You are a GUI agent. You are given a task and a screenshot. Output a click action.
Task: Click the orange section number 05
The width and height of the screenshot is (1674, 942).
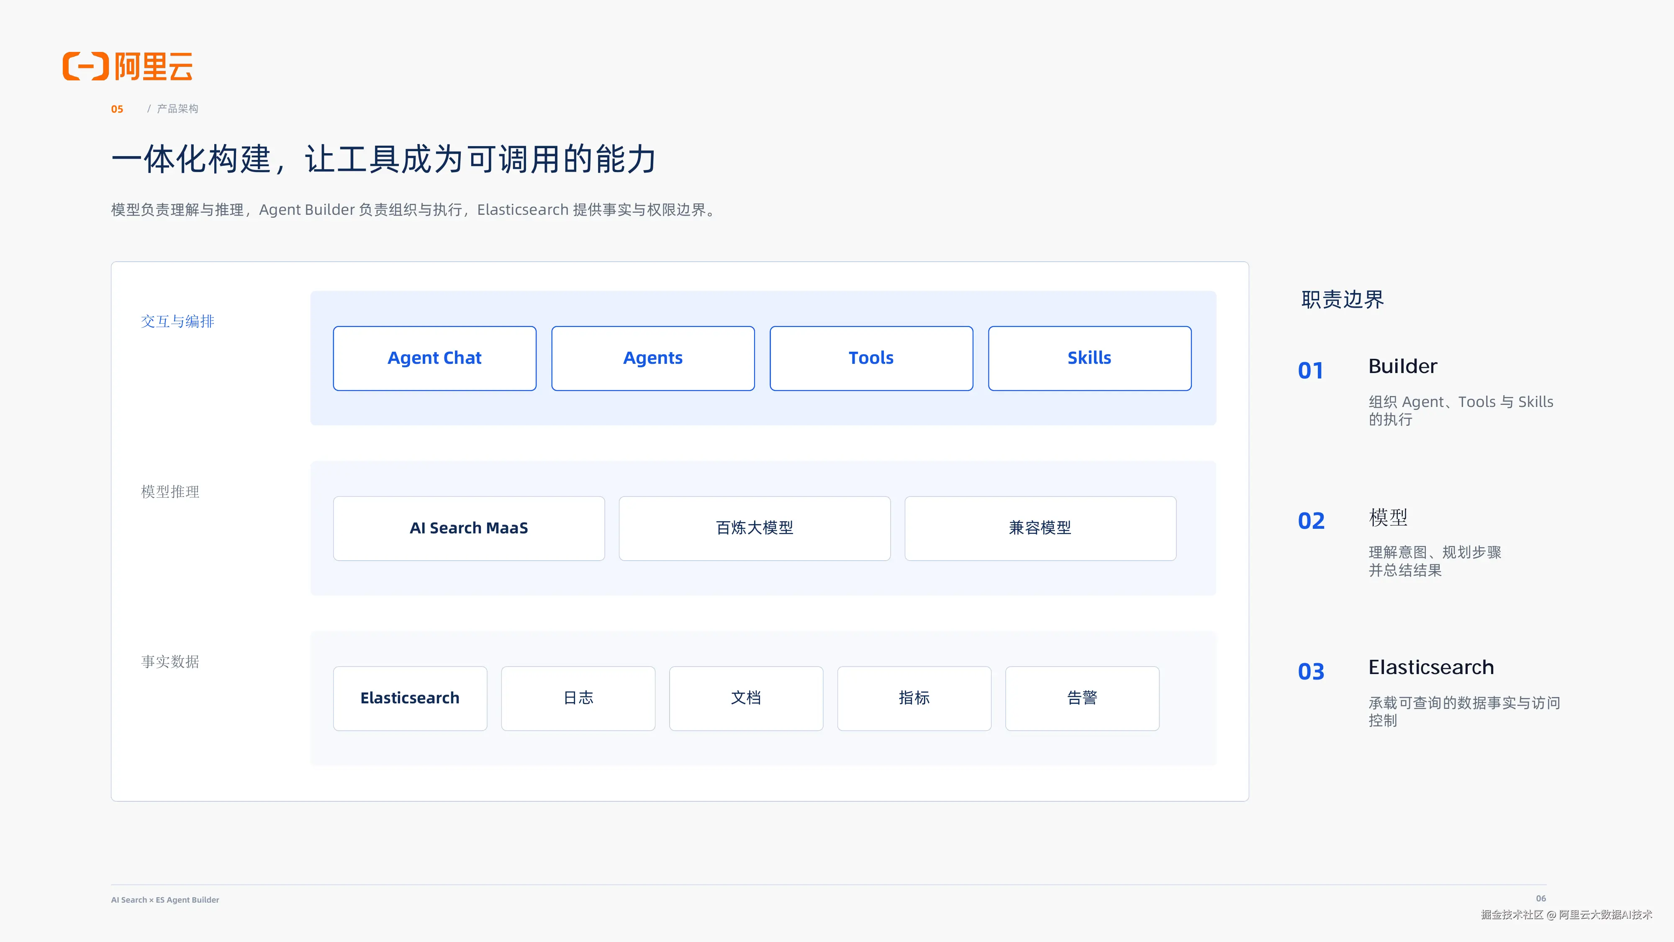(x=117, y=109)
